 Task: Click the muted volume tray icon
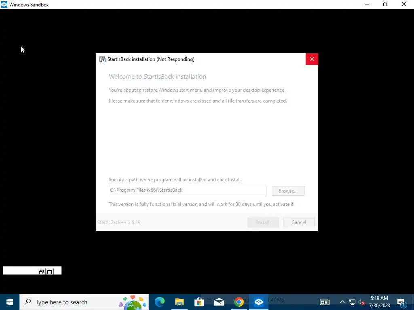coord(361,302)
